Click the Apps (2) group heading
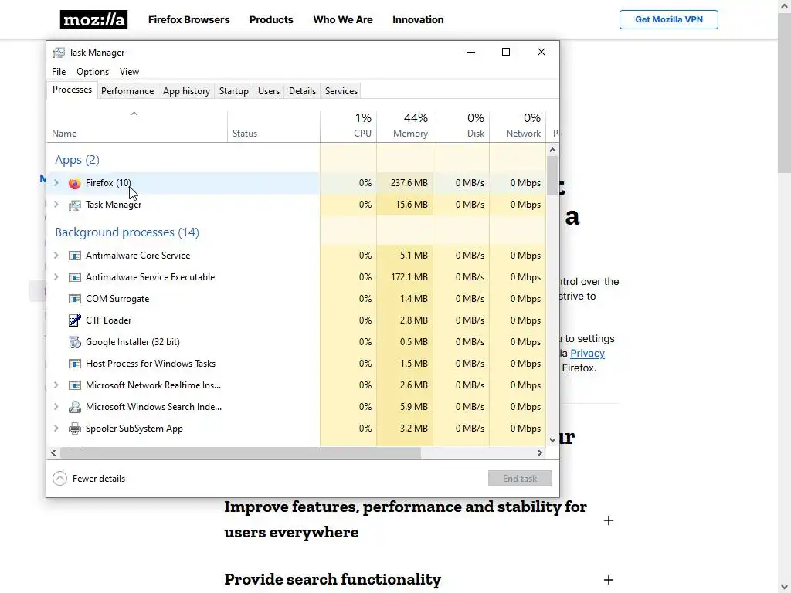 tap(77, 160)
